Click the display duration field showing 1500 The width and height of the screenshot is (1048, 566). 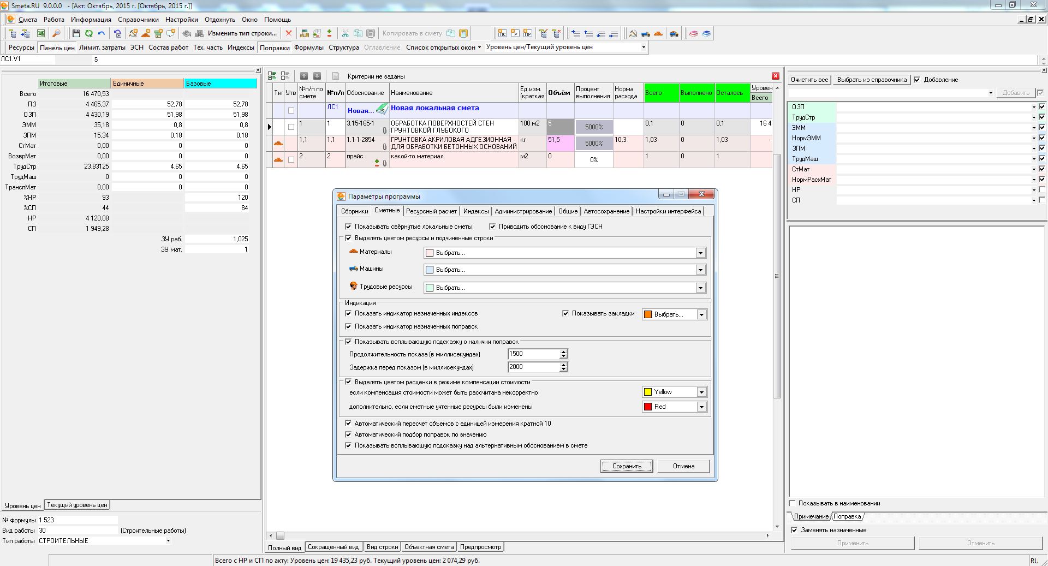(x=533, y=354)
